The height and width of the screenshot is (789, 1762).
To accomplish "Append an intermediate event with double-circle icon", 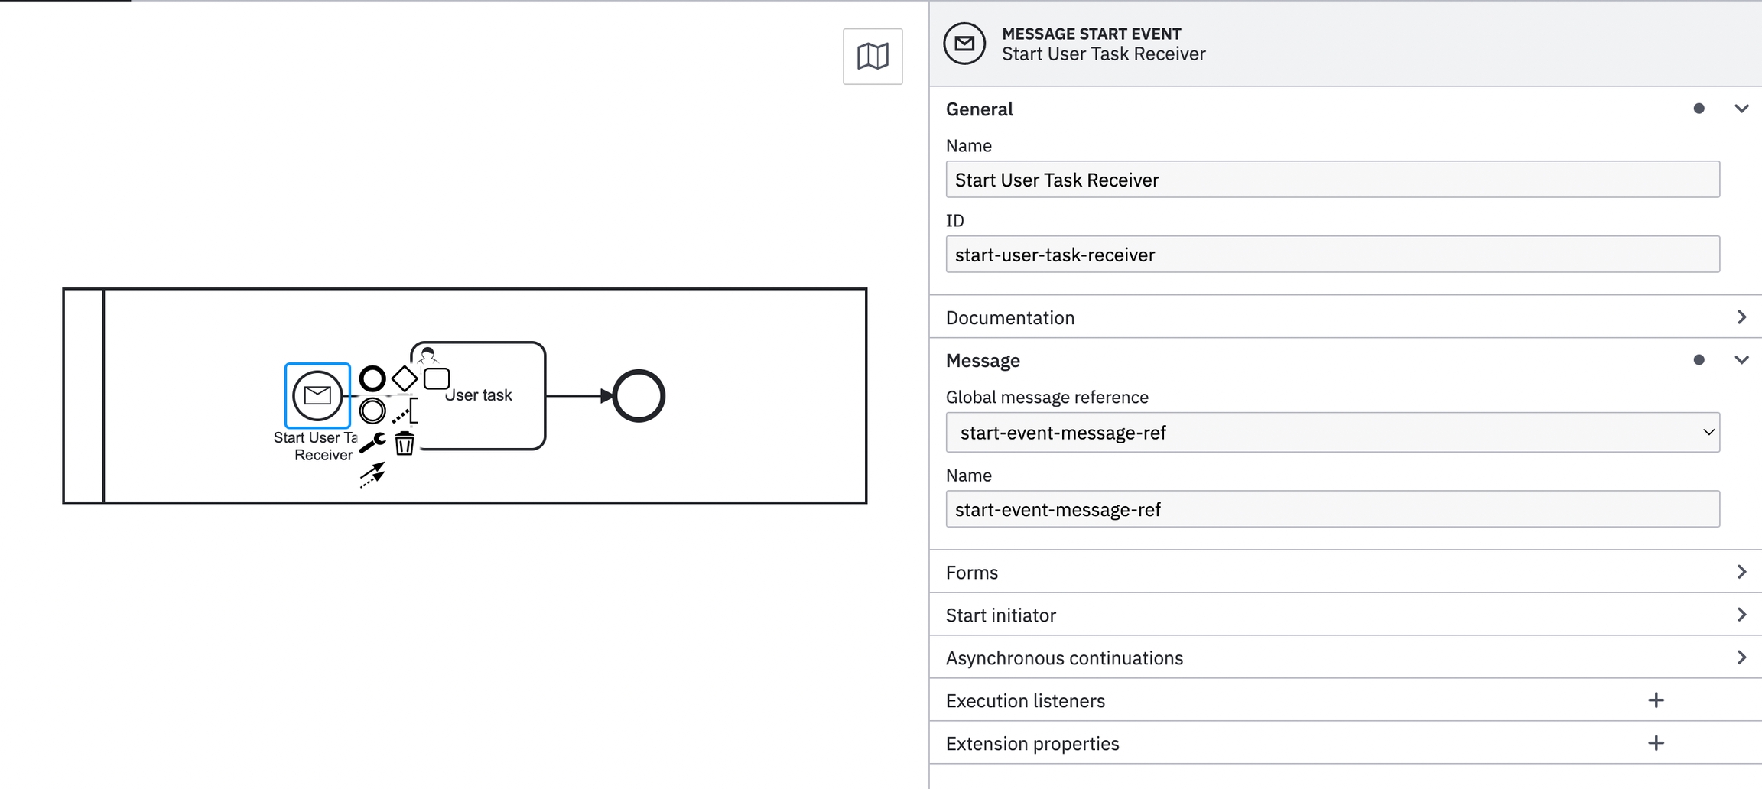I will point(372,411).
